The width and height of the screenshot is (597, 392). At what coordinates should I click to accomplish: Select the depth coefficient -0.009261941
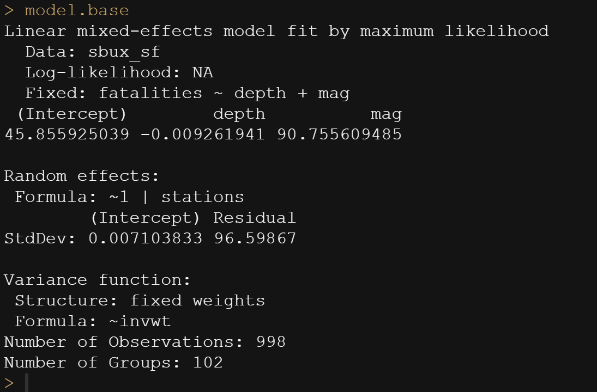202,134
